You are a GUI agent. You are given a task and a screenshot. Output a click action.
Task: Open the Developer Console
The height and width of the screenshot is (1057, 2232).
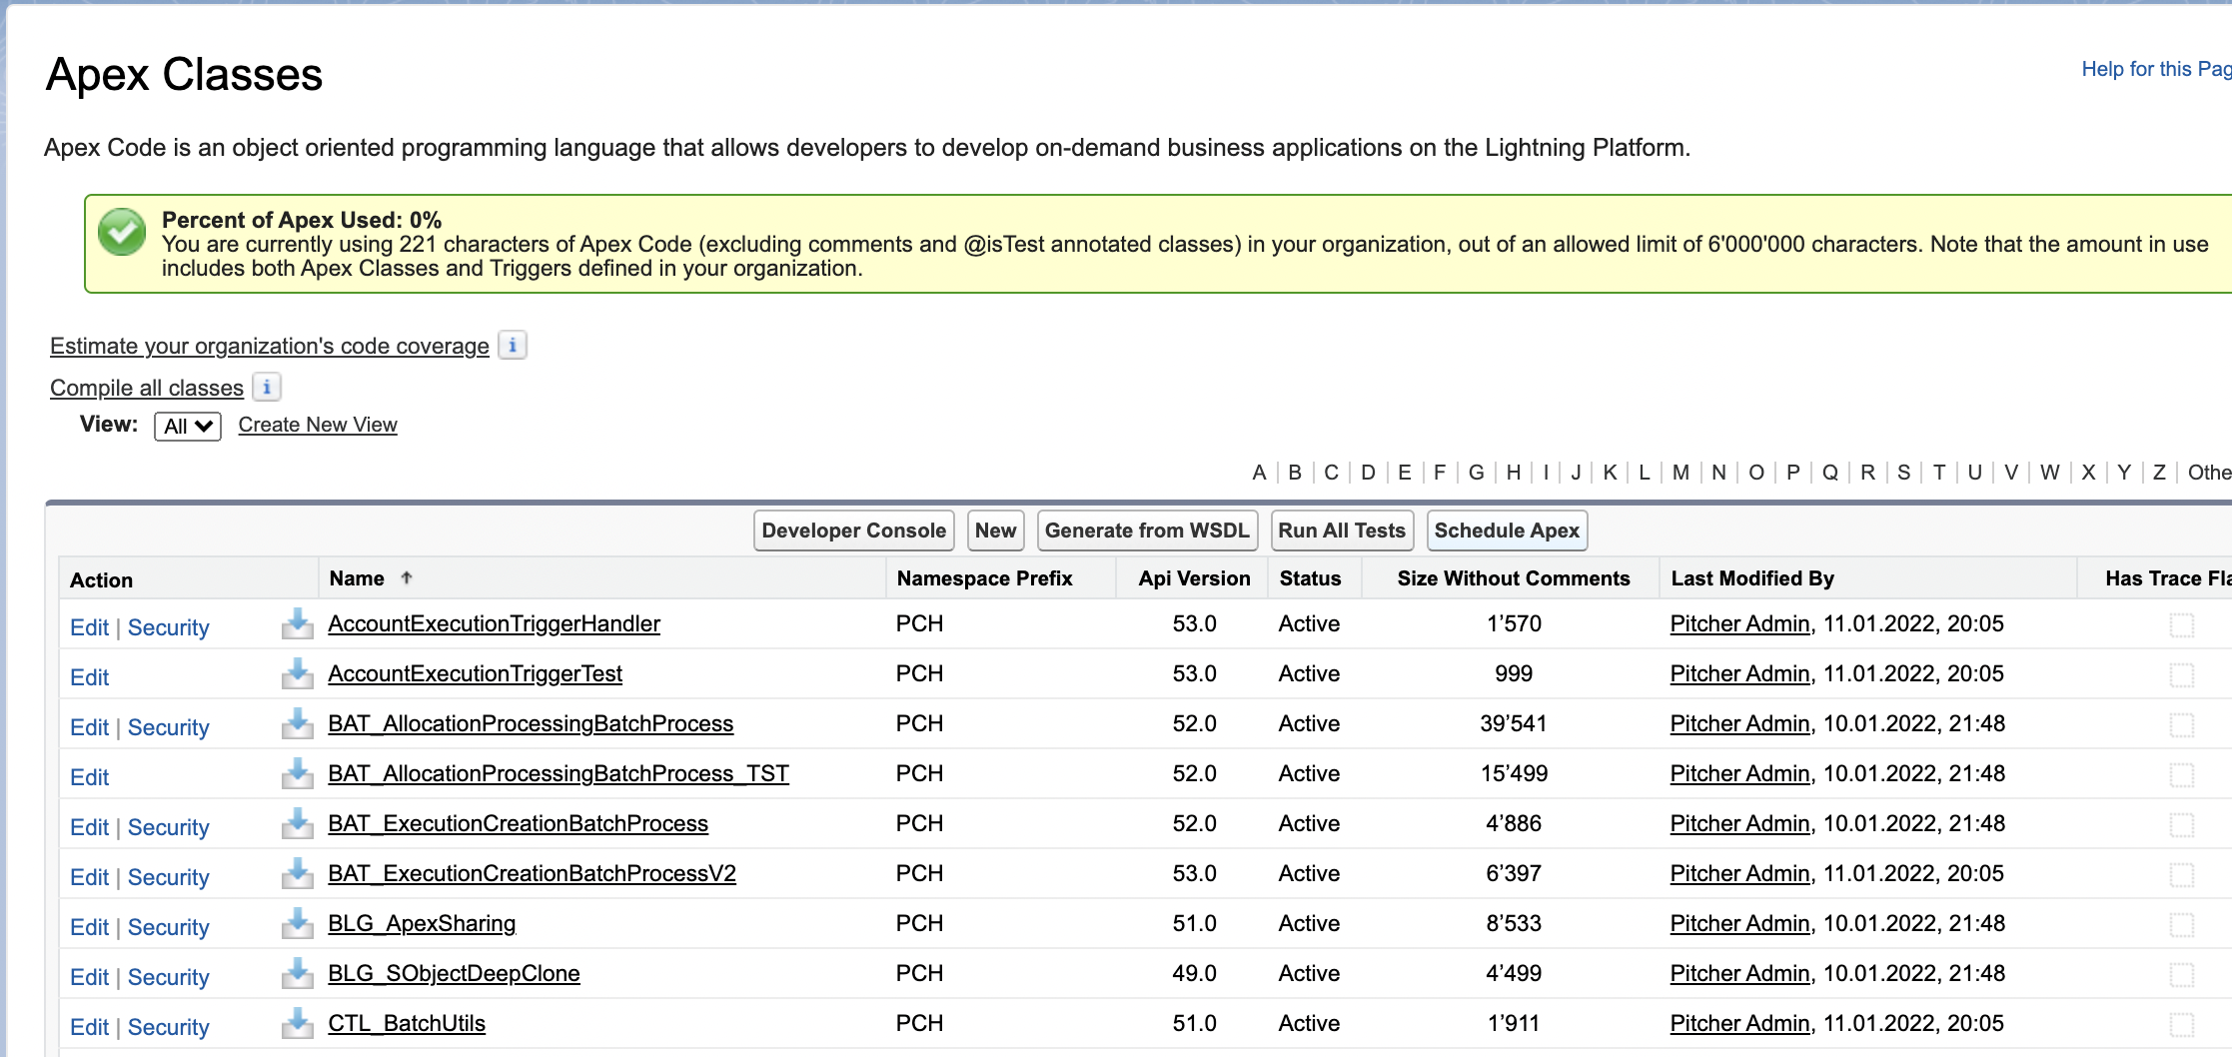(853, 530)
